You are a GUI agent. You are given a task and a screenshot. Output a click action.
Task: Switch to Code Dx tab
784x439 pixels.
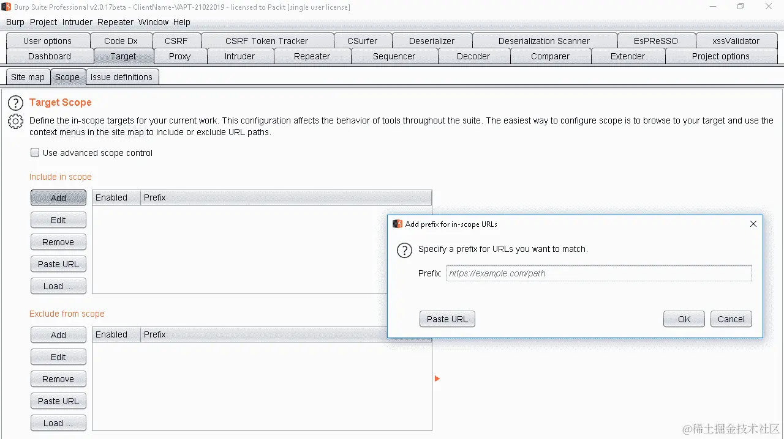click(121, 41)
